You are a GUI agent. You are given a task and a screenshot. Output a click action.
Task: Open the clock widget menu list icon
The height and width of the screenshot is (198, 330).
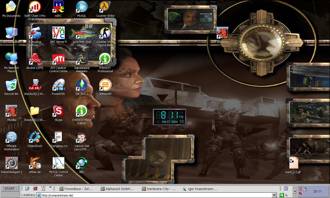pyautogui.click(x=182, y=121)
